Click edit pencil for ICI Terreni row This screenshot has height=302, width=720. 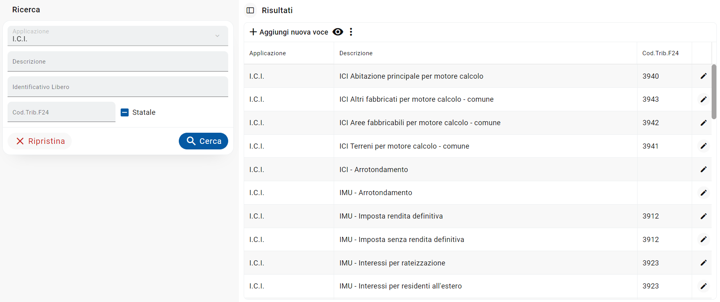(704, 146)
